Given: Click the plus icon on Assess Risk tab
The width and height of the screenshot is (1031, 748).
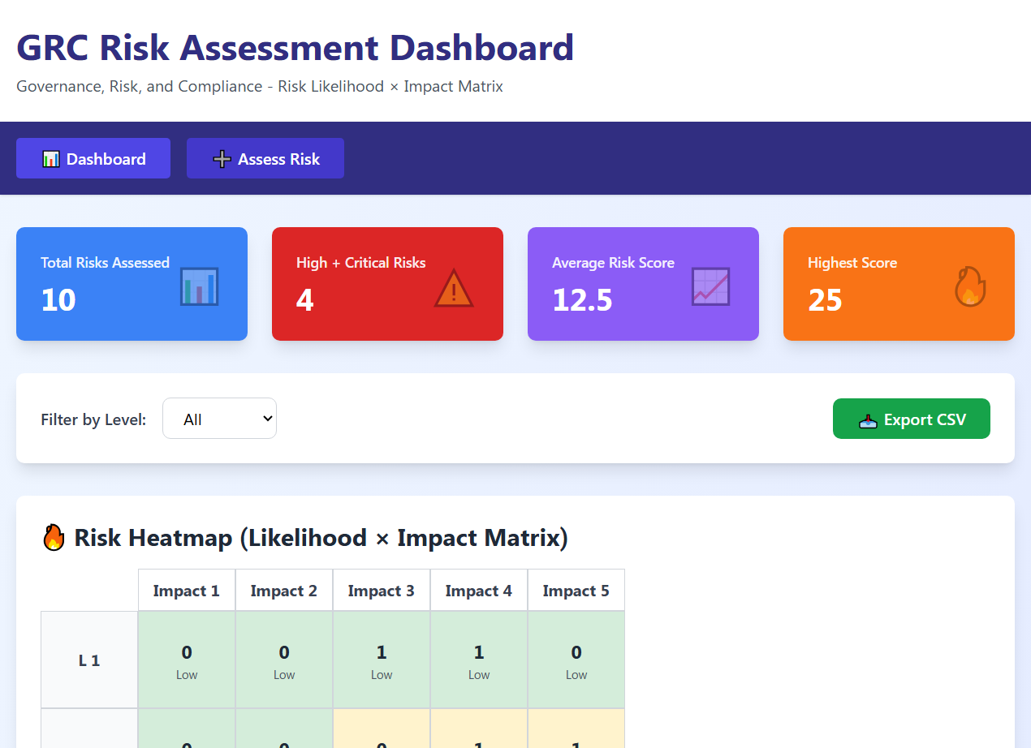Looking at the screenshot, I should pyautogui.click(x=222, y=159).
